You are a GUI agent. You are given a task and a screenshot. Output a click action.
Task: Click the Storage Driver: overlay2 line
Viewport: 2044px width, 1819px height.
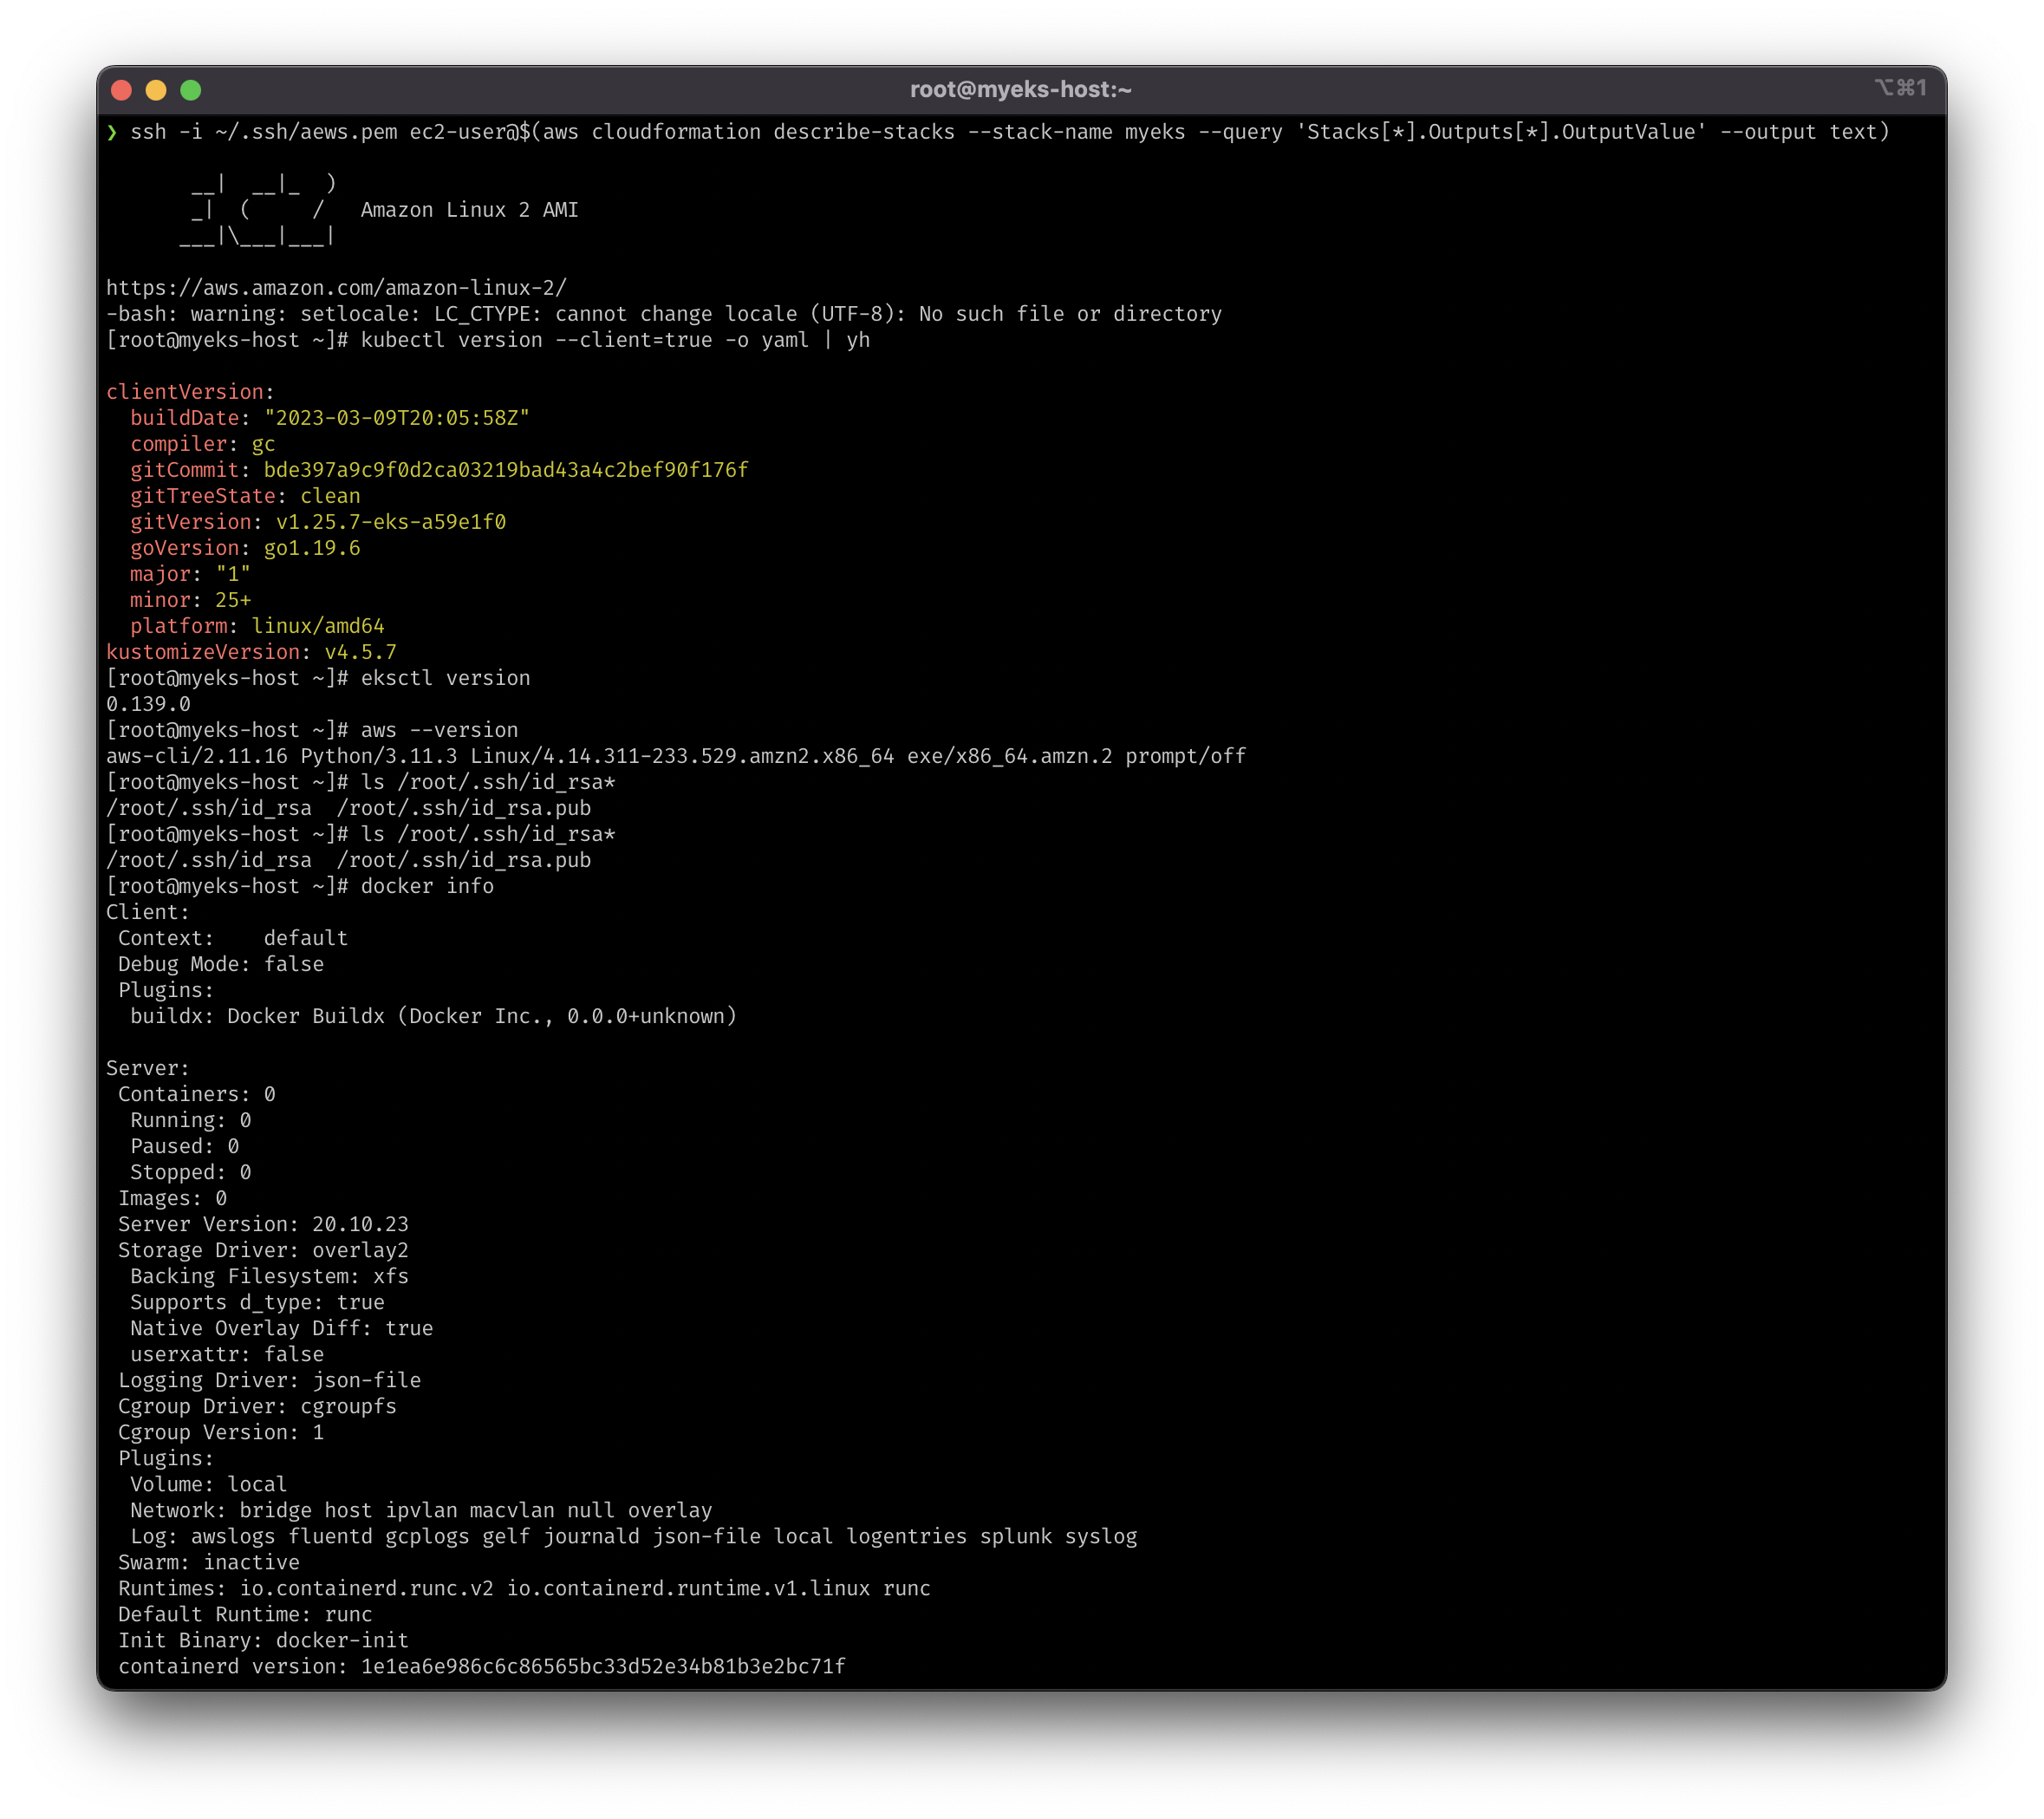263,1250
